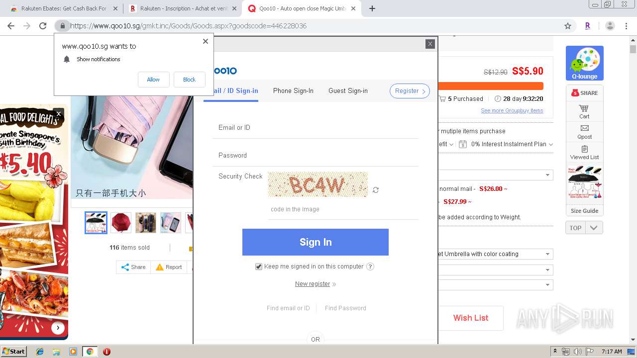Switch to Phone Sign-In tab
This screenshot has width=637, height=358.
tap(293, 91)
